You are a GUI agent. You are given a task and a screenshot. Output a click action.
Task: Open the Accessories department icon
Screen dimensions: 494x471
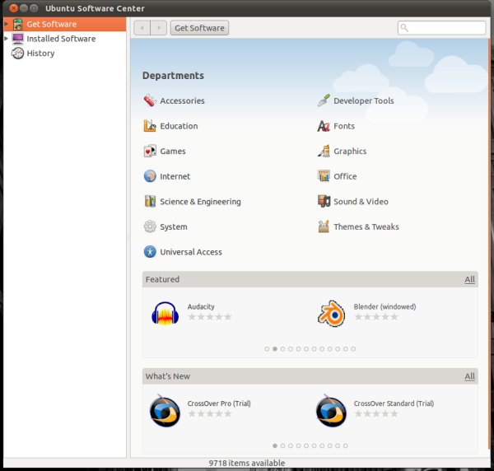(x=150, y=100)
